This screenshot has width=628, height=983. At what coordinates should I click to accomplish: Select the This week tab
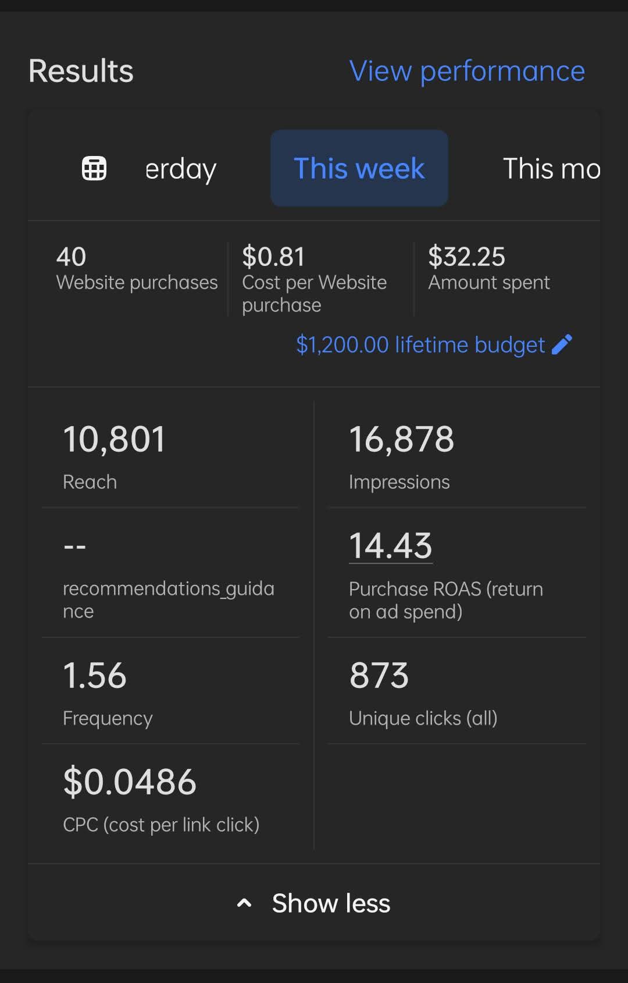pyautogui.click(x=359, y=169)
